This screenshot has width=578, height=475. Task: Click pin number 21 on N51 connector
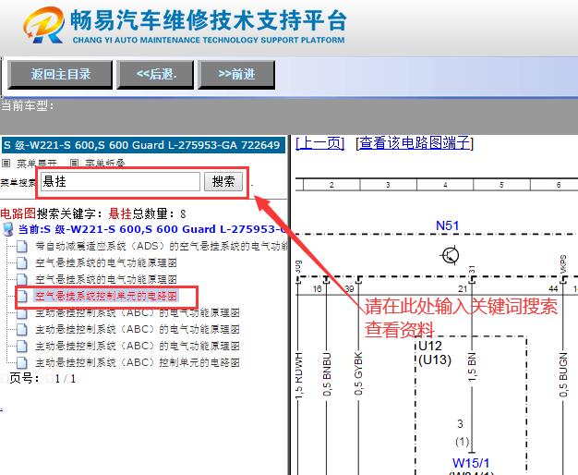pyautogui.click(x=463, y=288)
